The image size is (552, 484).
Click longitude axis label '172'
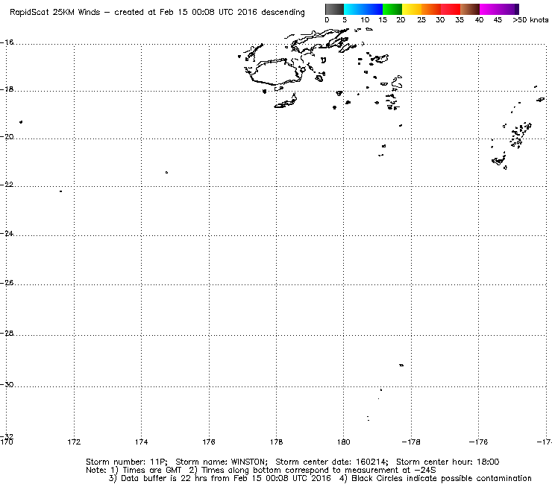(x=74, y=442)
